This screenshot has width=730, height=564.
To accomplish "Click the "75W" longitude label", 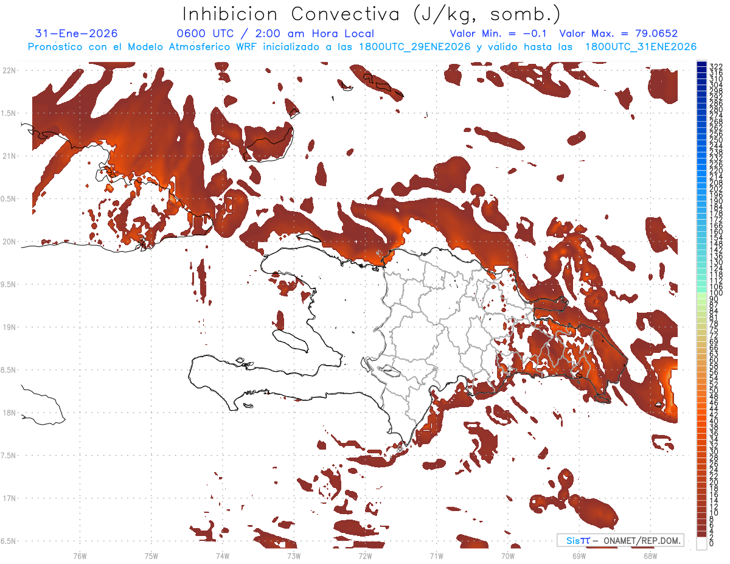I will coord(151,555).
